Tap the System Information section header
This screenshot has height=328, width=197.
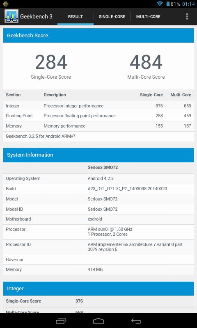coord(98,155)
